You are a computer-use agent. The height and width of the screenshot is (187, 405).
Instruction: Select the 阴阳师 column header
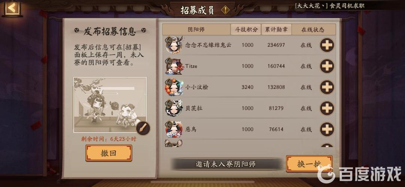196,30
